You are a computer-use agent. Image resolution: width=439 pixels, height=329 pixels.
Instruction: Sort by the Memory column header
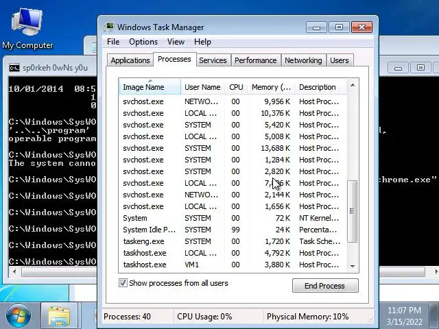click(x=271, y=87)
